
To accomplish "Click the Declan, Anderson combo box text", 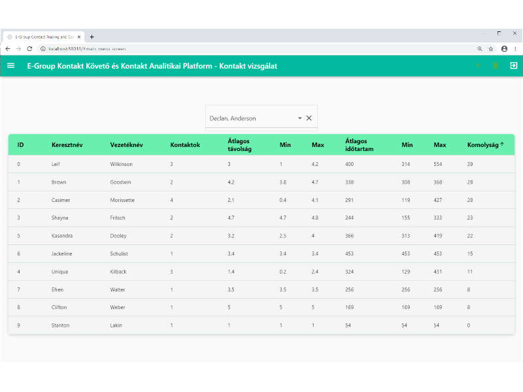I will tap(233, 118).
